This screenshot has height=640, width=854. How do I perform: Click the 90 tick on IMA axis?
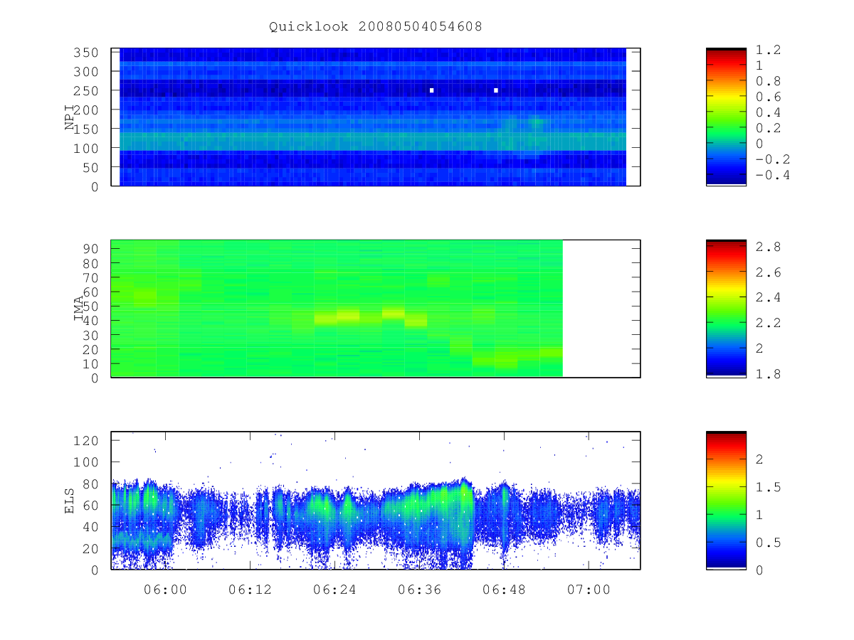click(x=91, y=249)
